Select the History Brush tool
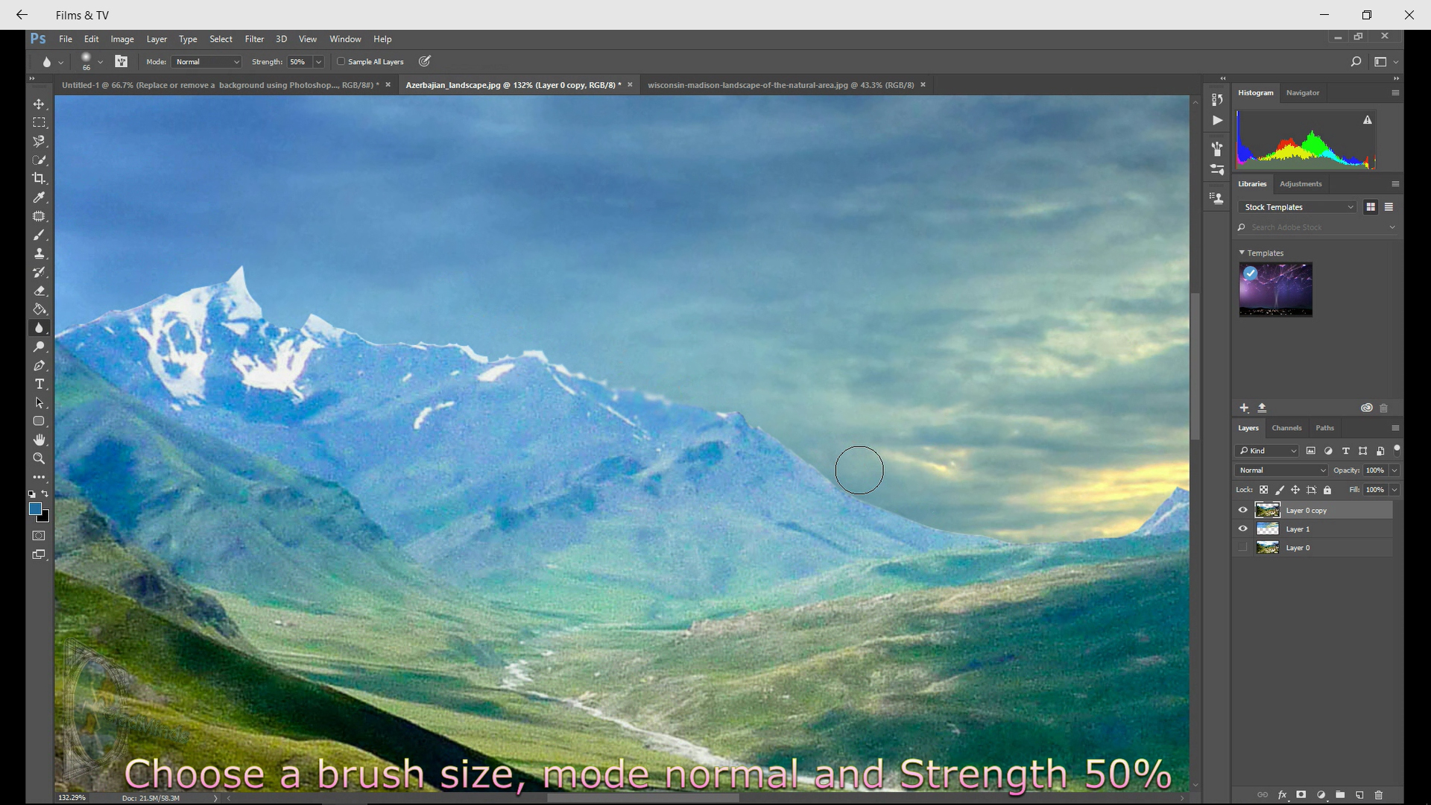Screen dimensions: 1431x805 40,272
